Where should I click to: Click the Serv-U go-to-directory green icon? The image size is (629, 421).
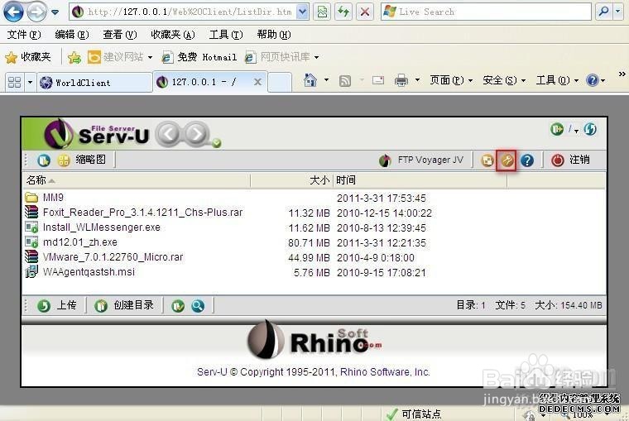click(556, 129)
